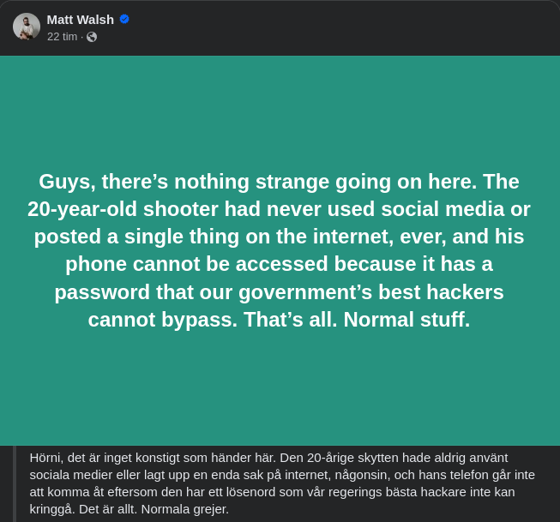Click the line '20-year-old shooter had never used'
560x522 pixels.
[x=280, y=209]
